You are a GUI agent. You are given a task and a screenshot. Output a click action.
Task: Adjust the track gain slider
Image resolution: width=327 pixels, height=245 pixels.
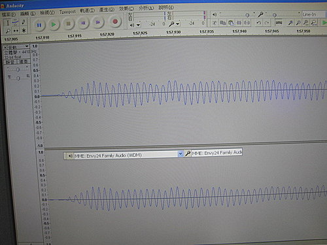18,69
